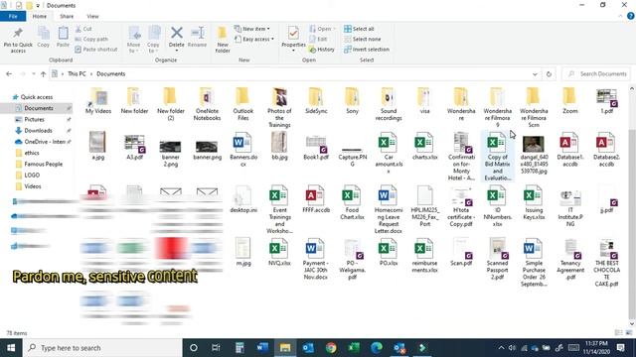Image resolution: width=636 pixels, height=357 pixels.
Task: Click Invert selection
Action: point(367,50)
